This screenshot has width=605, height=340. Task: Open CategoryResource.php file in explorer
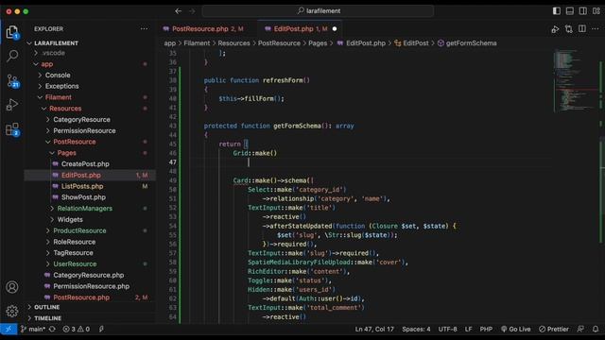click(x=88, y=275)
